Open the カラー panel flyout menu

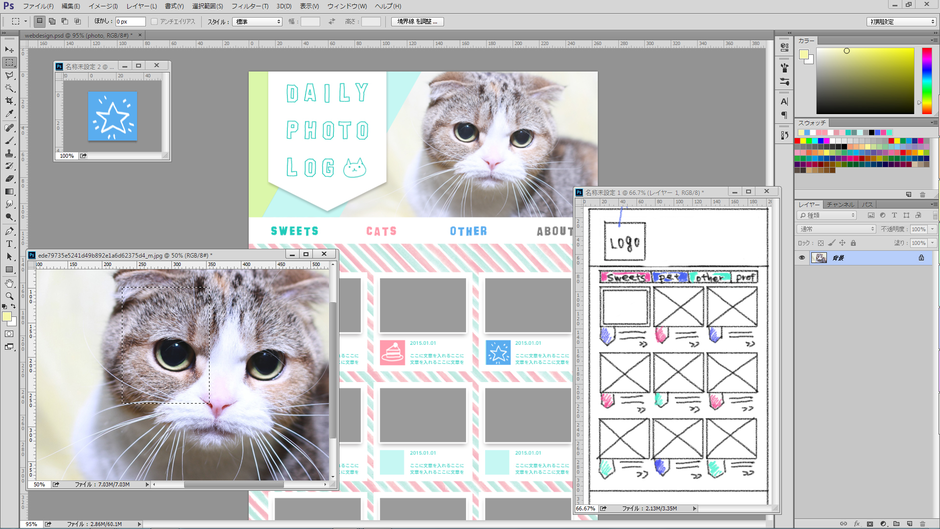(x=934, y=41)
